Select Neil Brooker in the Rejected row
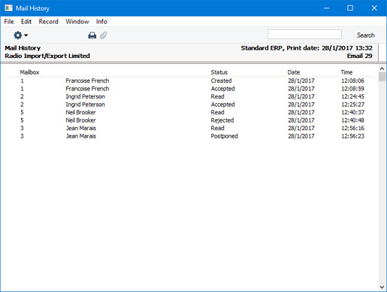387x292 pixels. coord(80,120)
